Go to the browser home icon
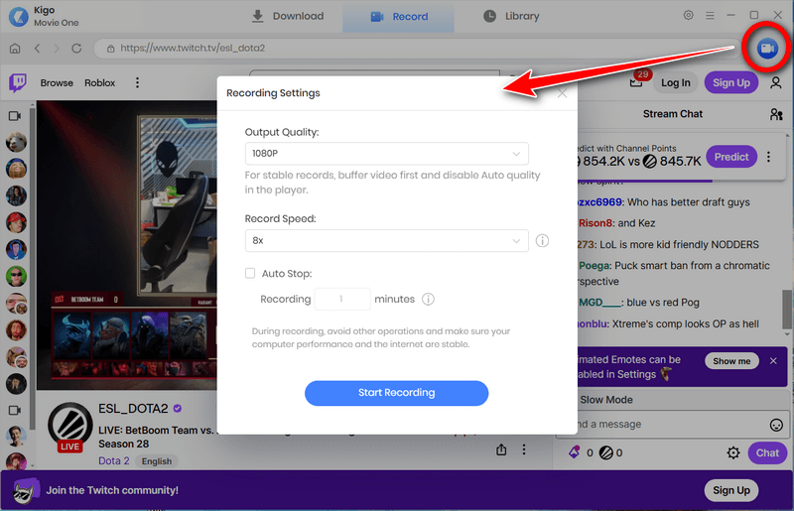The width and height of the screenshot is (794, 511). (x=15, y=49)
